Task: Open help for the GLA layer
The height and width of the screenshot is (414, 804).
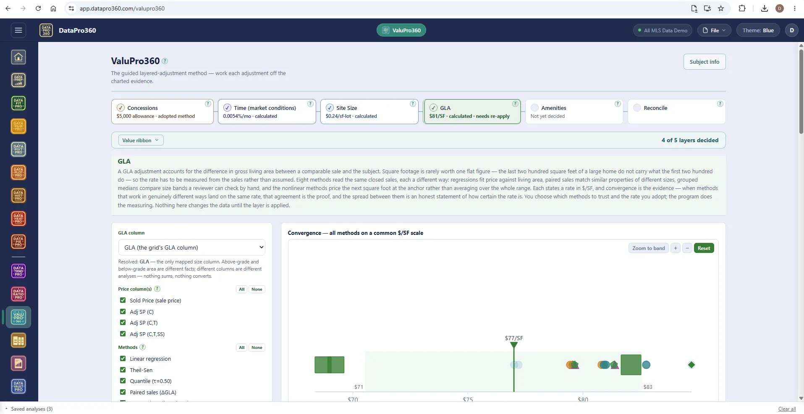Action: coord(515,104)
